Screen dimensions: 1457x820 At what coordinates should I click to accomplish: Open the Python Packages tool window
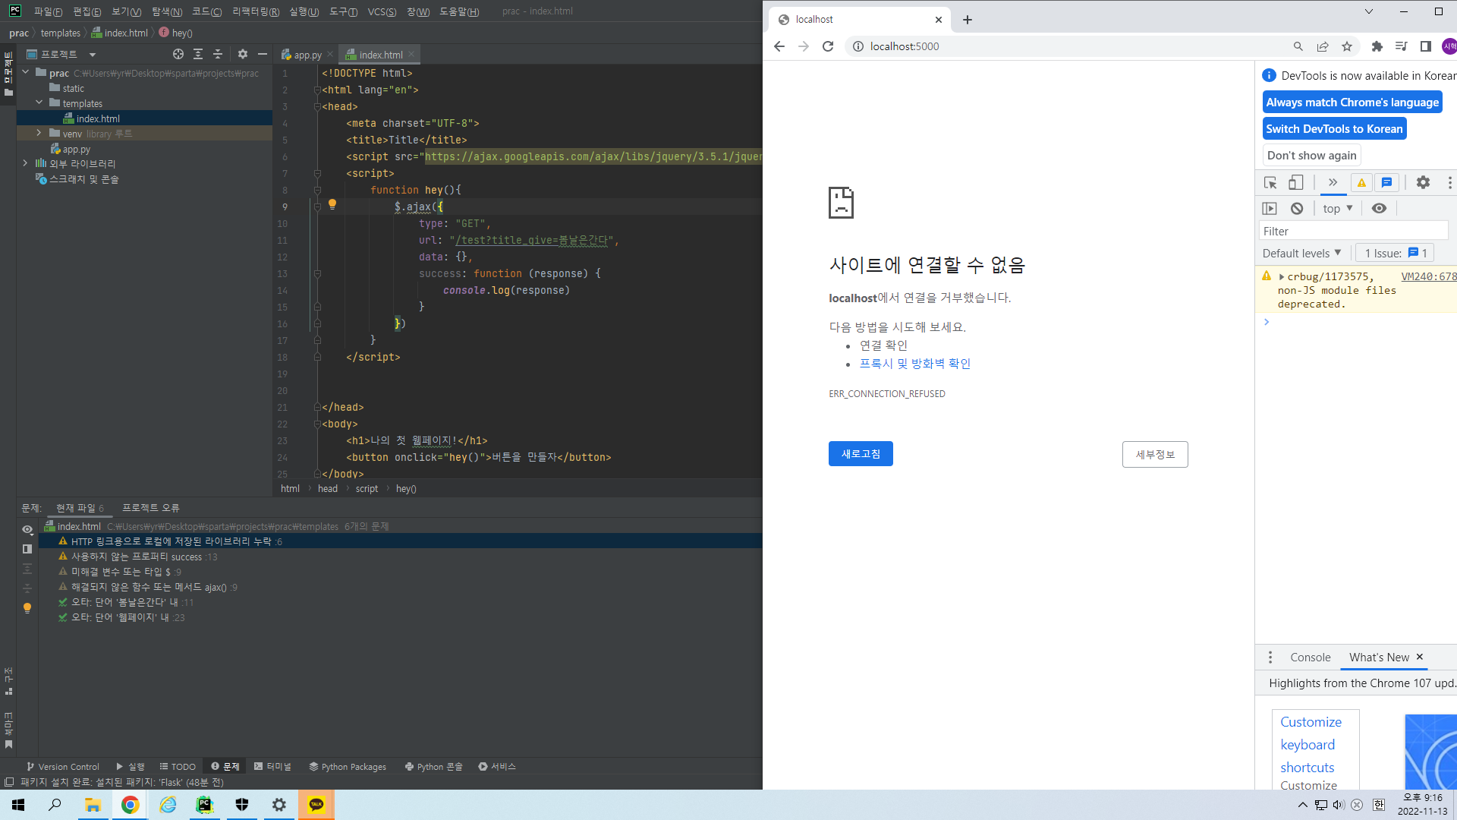coord(348,767)
